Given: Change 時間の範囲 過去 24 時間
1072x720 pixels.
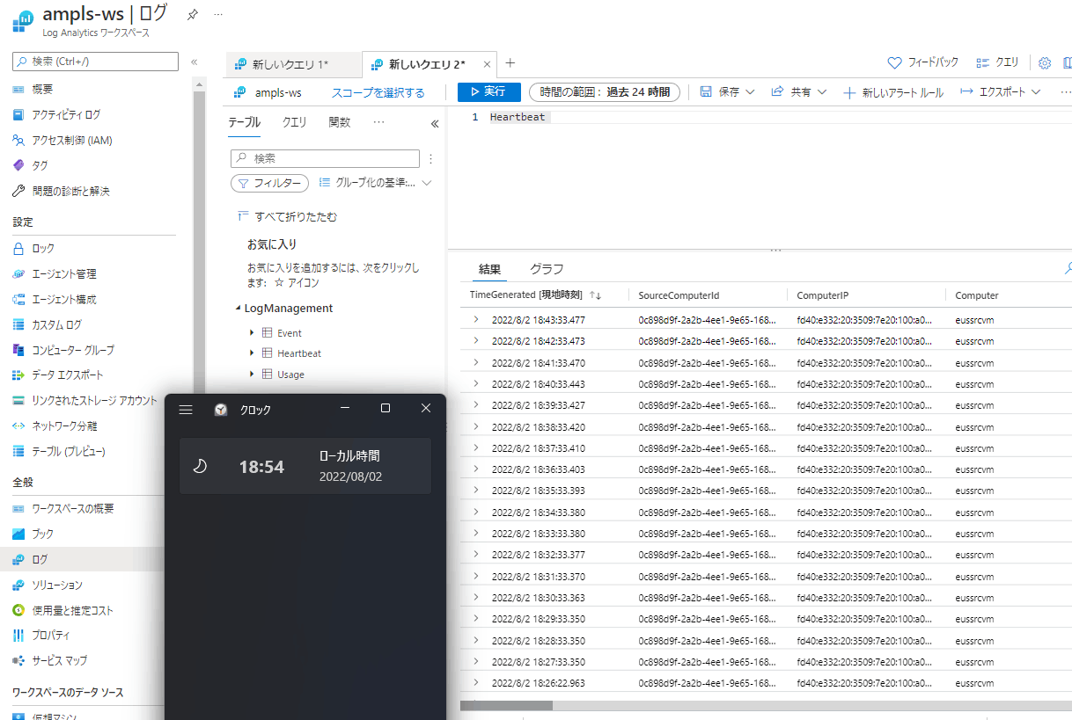Looking at the screenshot, I should coord(605,91).
